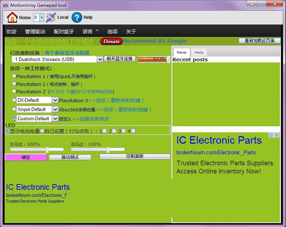
Task: Click the red Donate button
Action: [x=111, y=41]
